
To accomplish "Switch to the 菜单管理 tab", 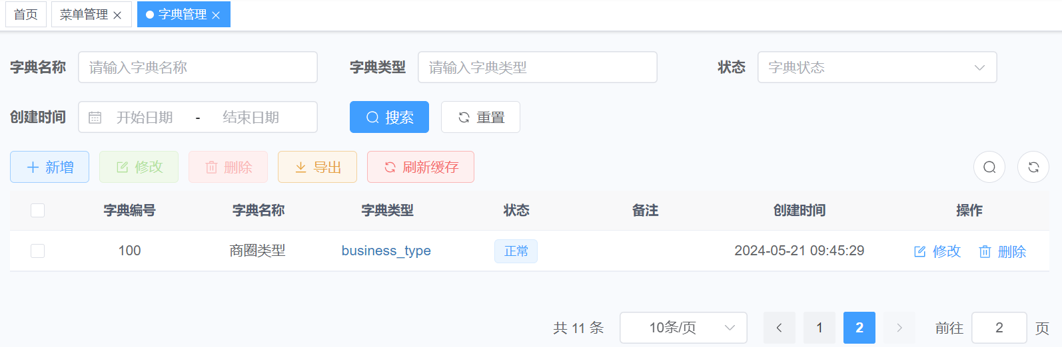I will tap(84, 15).
